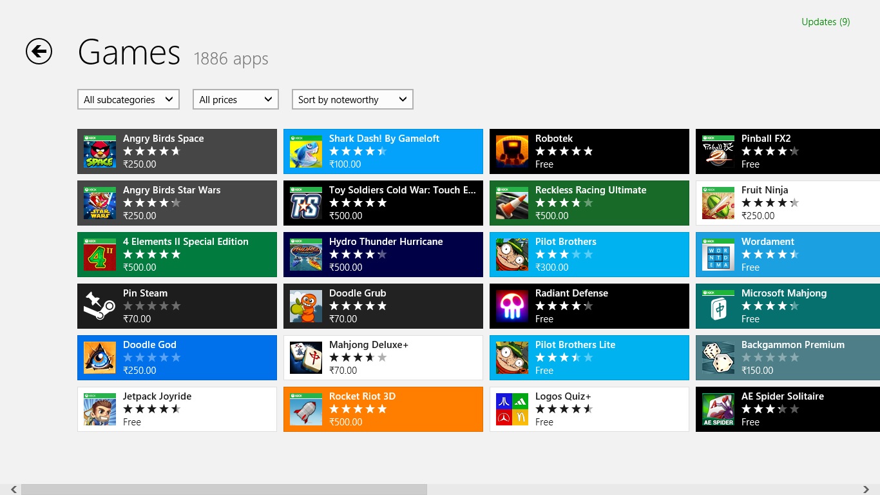Click the Angry Birds Space title
Image resolution: width=880 pixels, height=495 pixels.
tap(163, 139)
